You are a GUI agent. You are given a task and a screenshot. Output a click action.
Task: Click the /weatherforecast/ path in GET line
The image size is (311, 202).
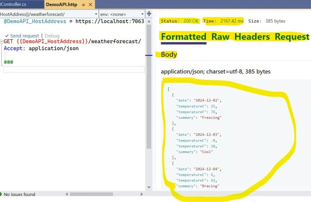pos(115,41)
